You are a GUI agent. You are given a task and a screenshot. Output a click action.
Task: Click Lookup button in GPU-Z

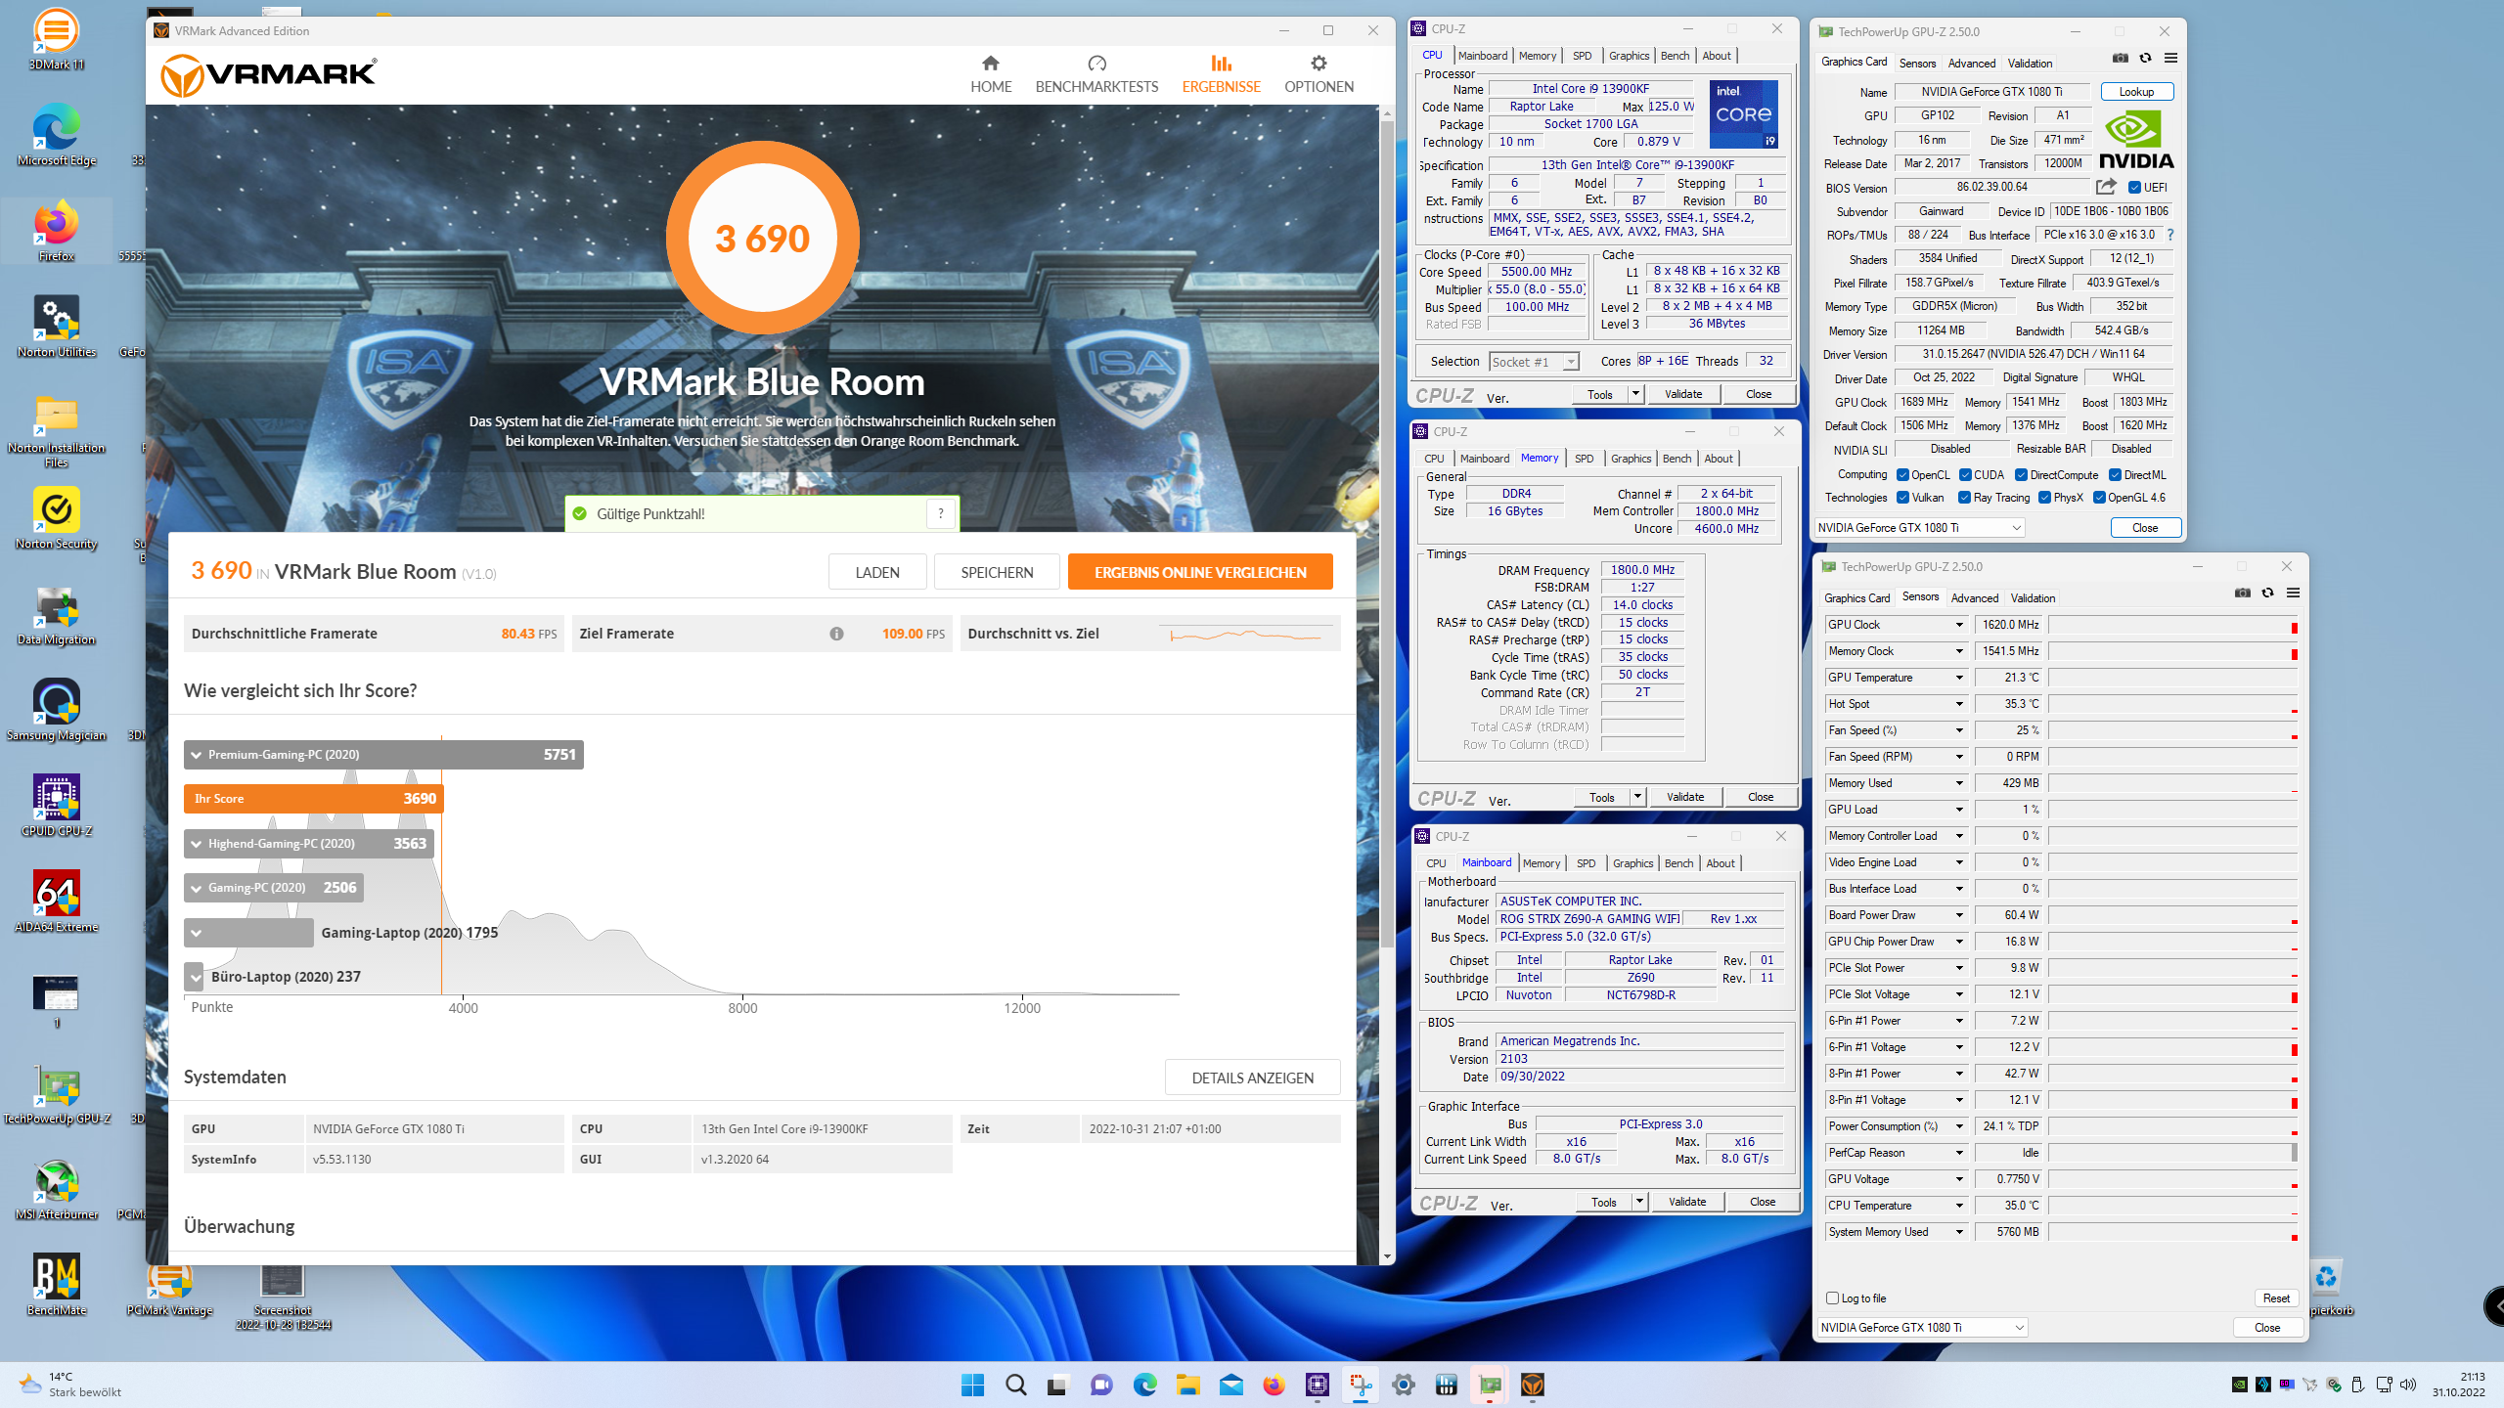coord(2136,92)
